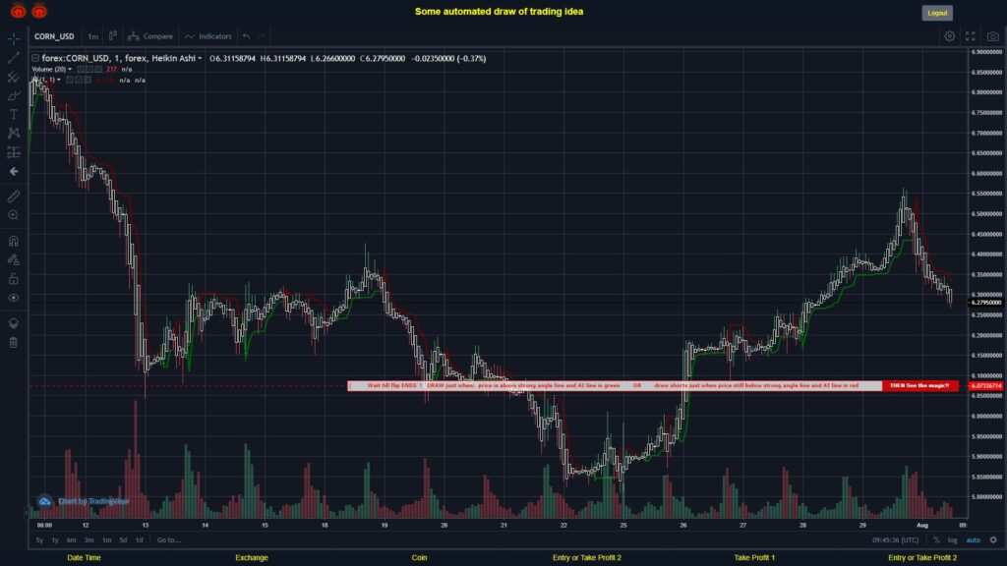1007x566 pixels.
Task: Edit the CORN_USD symbol field
Action: click(x=55, y=36)
